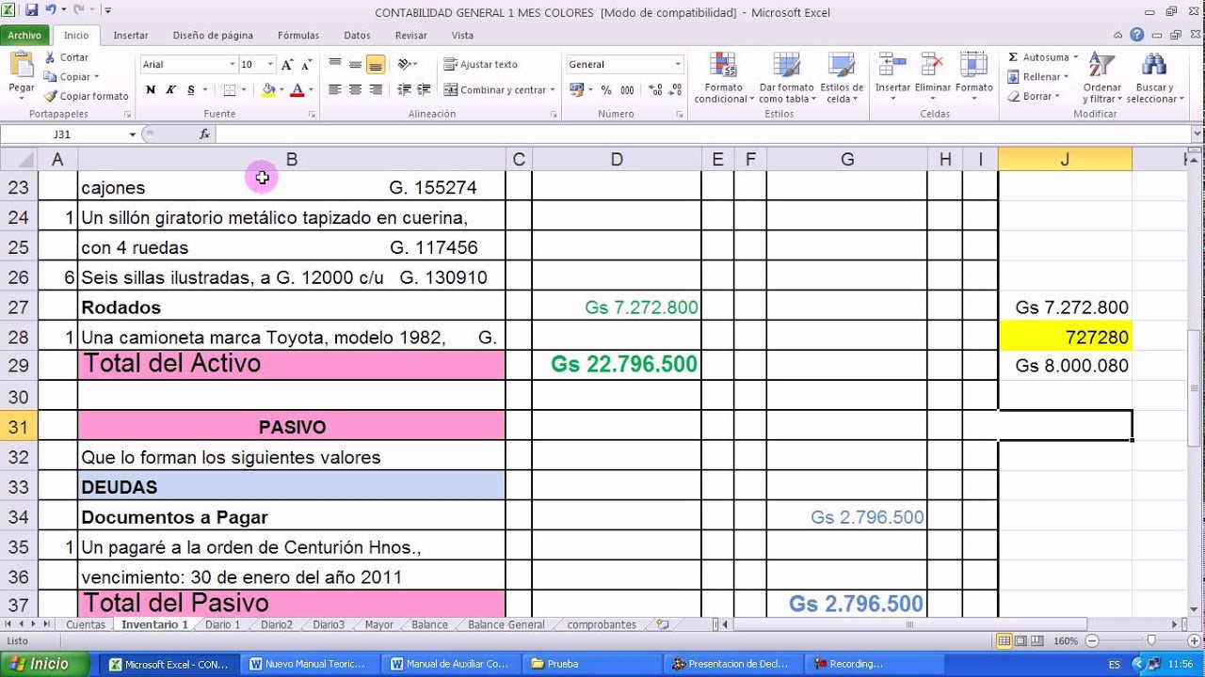The width and height of the screenshot is (1205, 677).
Task: Apply the accounting currency format icon
Action: tap(576, 90)
